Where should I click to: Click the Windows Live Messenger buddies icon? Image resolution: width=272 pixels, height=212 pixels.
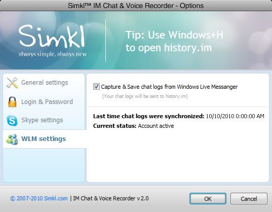[x=12, y=139]
